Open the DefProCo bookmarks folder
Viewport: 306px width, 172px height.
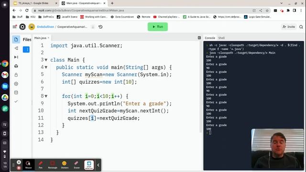(x=46, y=17)
